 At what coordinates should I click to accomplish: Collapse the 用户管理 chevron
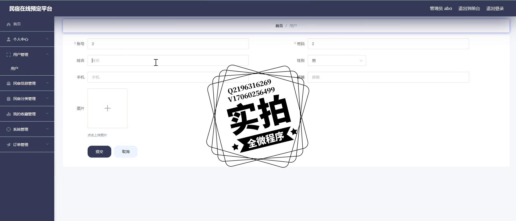[x=47, y=54]
